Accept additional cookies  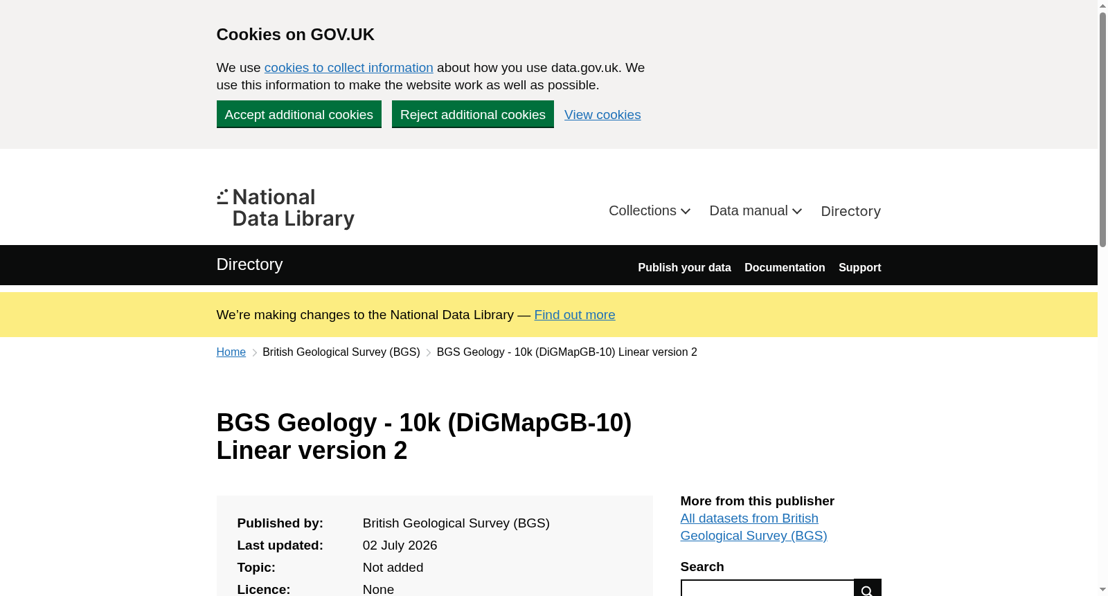pos(299,114)
